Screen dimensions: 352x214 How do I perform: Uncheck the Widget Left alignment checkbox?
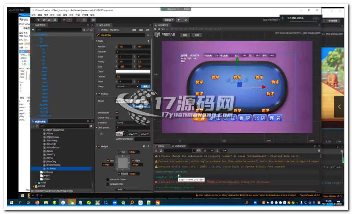click(108, 161)
